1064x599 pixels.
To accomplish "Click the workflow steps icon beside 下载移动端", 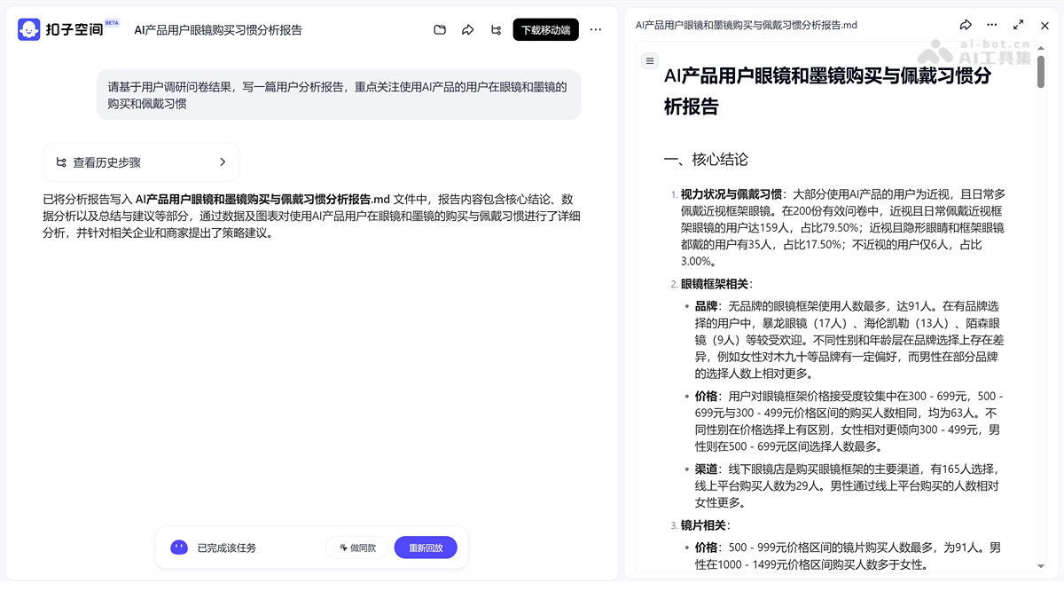I will 496,30.
